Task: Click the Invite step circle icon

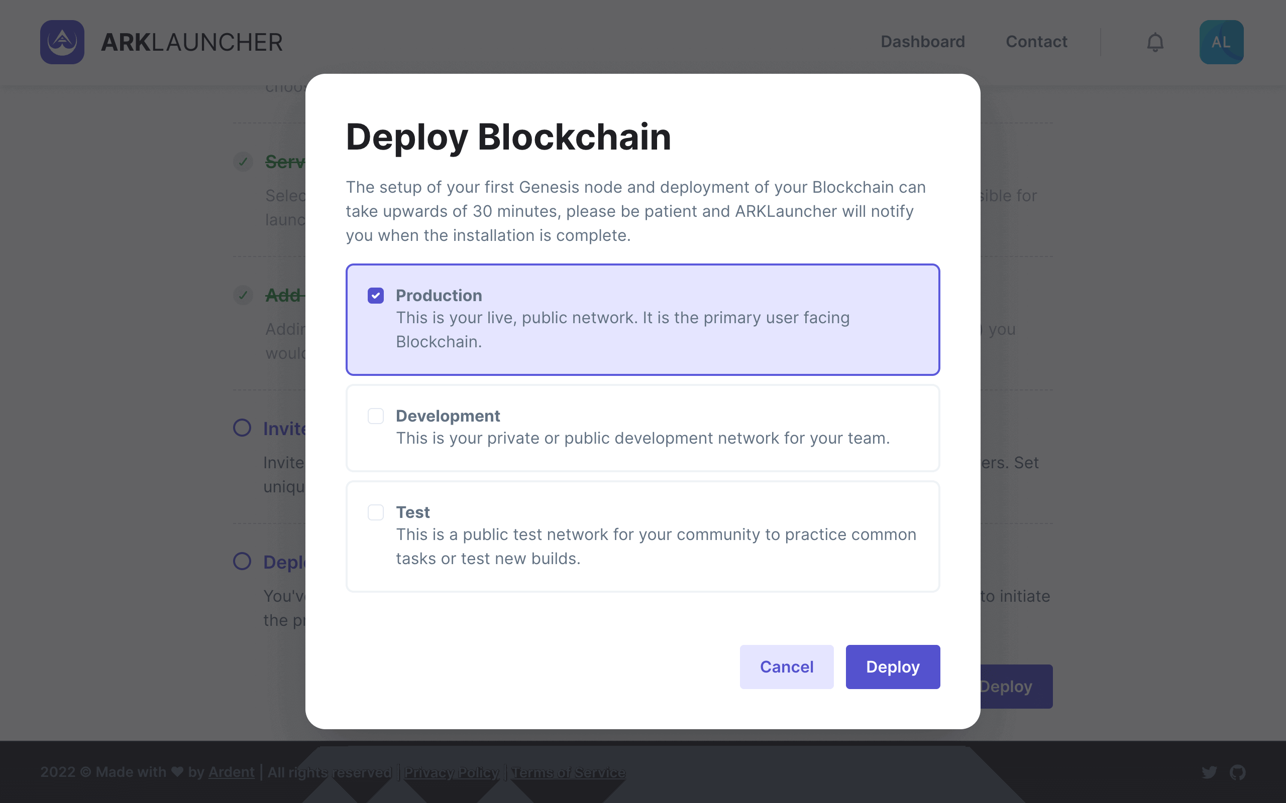Action: 242,428
